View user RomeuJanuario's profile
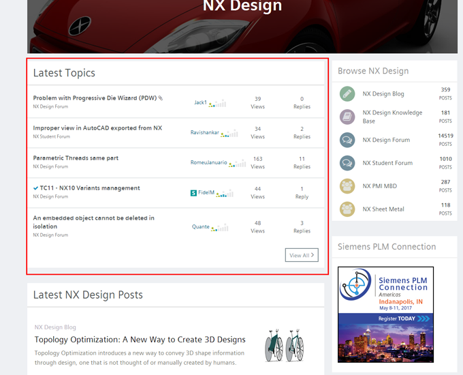 208,162
